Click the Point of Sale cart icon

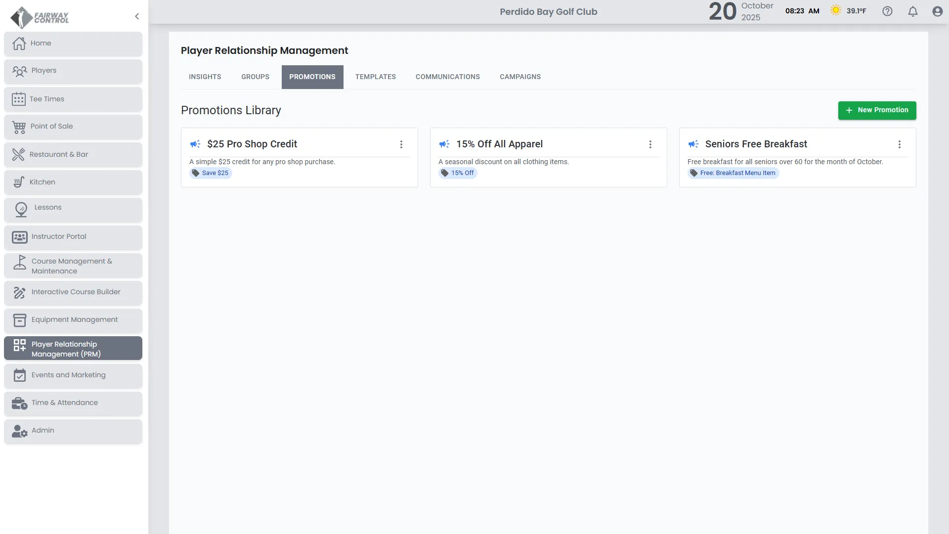point(19,127)
